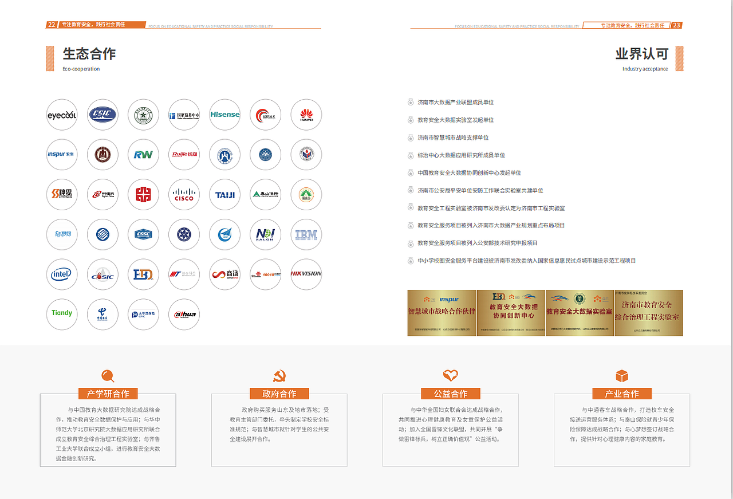Click page number 23 in header
Screen dimensions: 733x499
[x=677, y=25]
